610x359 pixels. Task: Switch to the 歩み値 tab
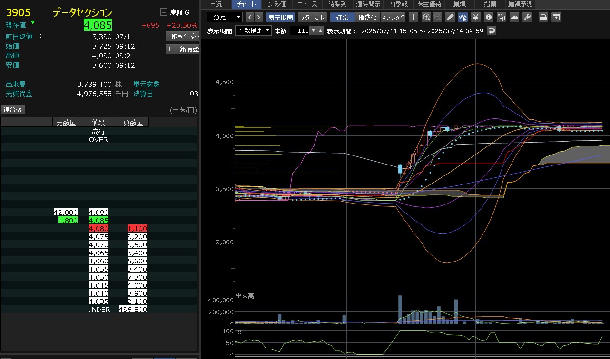pos(277,4)
